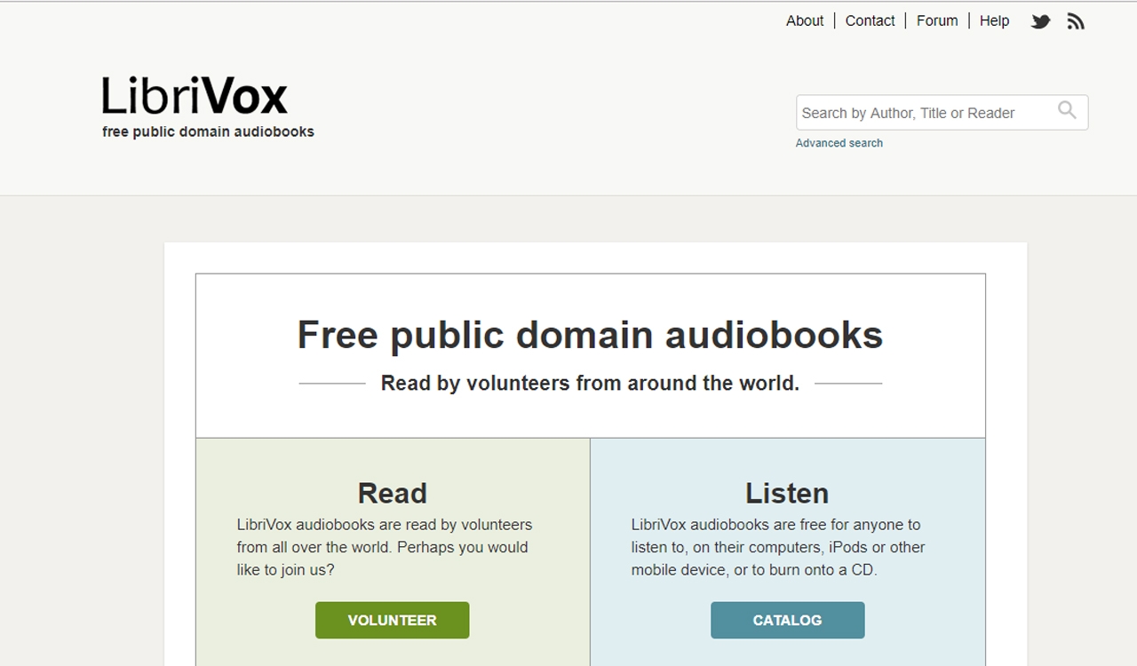Click the search magnifier icon

tap(1067, 110)
